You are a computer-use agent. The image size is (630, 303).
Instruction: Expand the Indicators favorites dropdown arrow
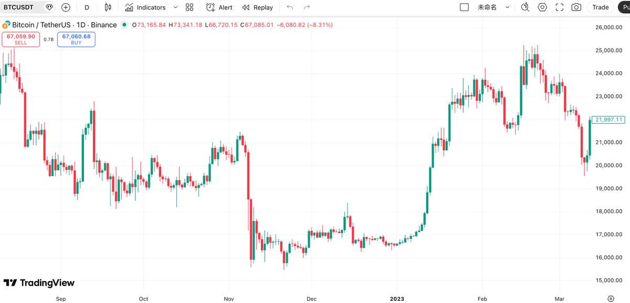point(175,7)
